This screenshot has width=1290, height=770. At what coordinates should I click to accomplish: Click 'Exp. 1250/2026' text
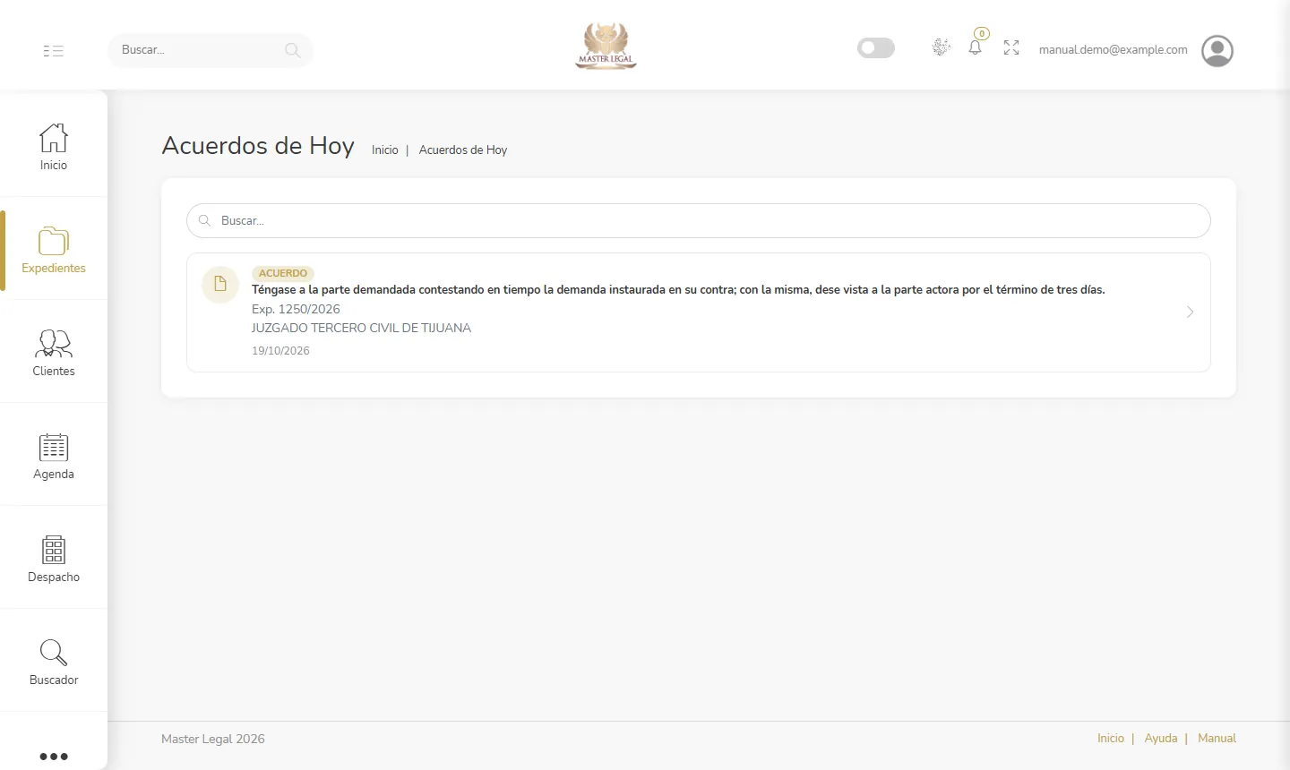pyautogui.click(x=296, y=309)
